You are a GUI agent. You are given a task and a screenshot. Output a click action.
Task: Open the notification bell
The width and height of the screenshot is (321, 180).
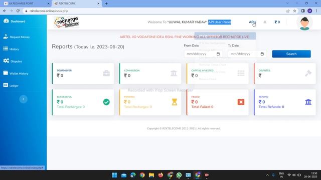pos(265,22)
